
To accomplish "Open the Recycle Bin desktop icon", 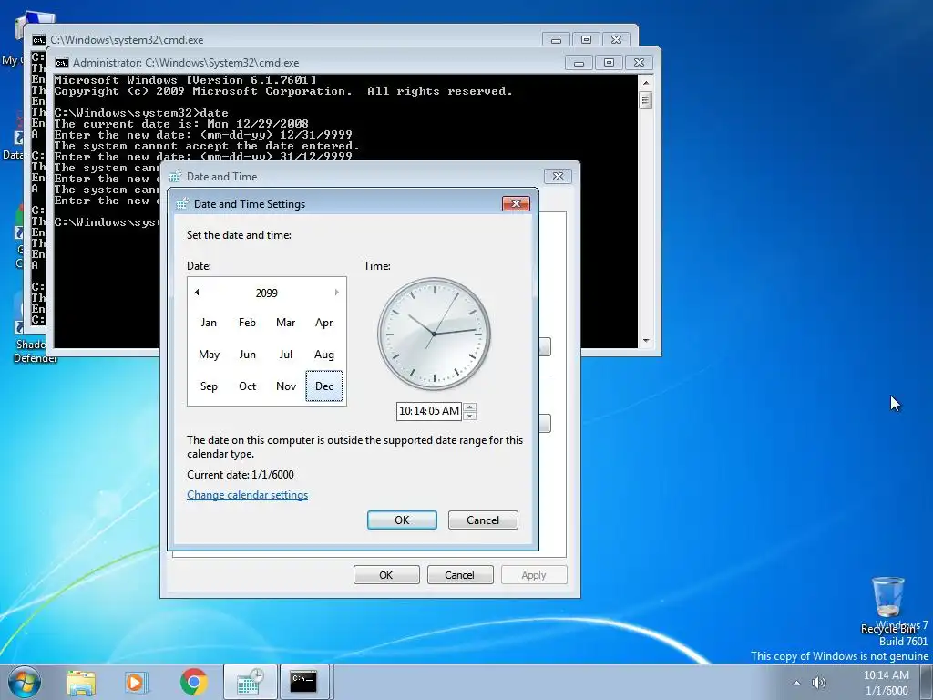I will pyautogui.click(x=887, y=604).
